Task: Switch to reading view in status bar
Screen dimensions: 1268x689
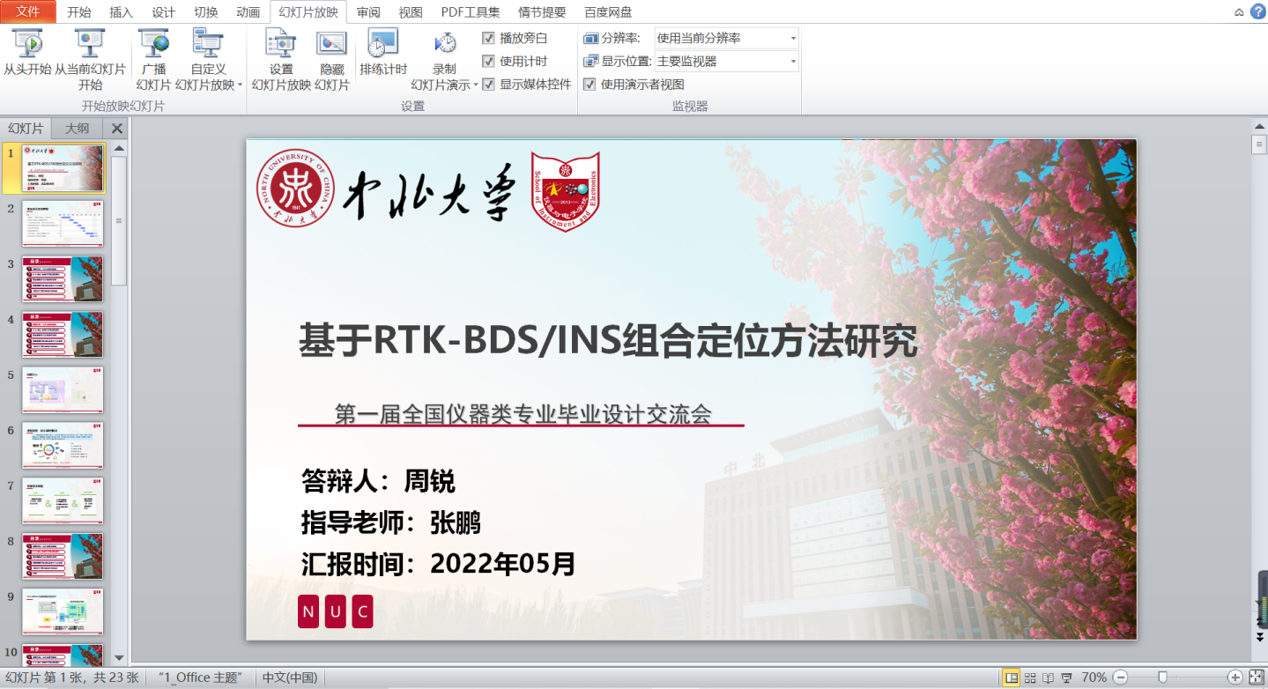Action: pos(1048,678)
